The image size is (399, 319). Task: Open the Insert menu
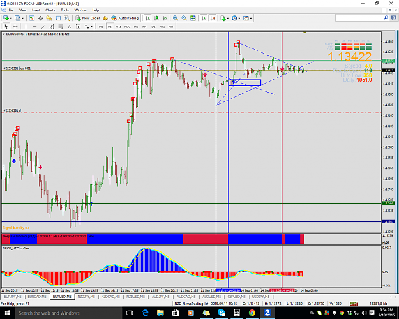point(36,10)
